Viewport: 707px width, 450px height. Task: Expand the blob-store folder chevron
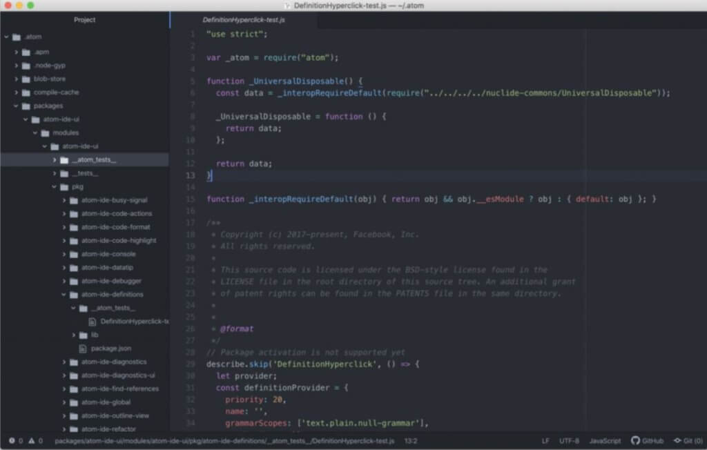(x=17, y=79)
